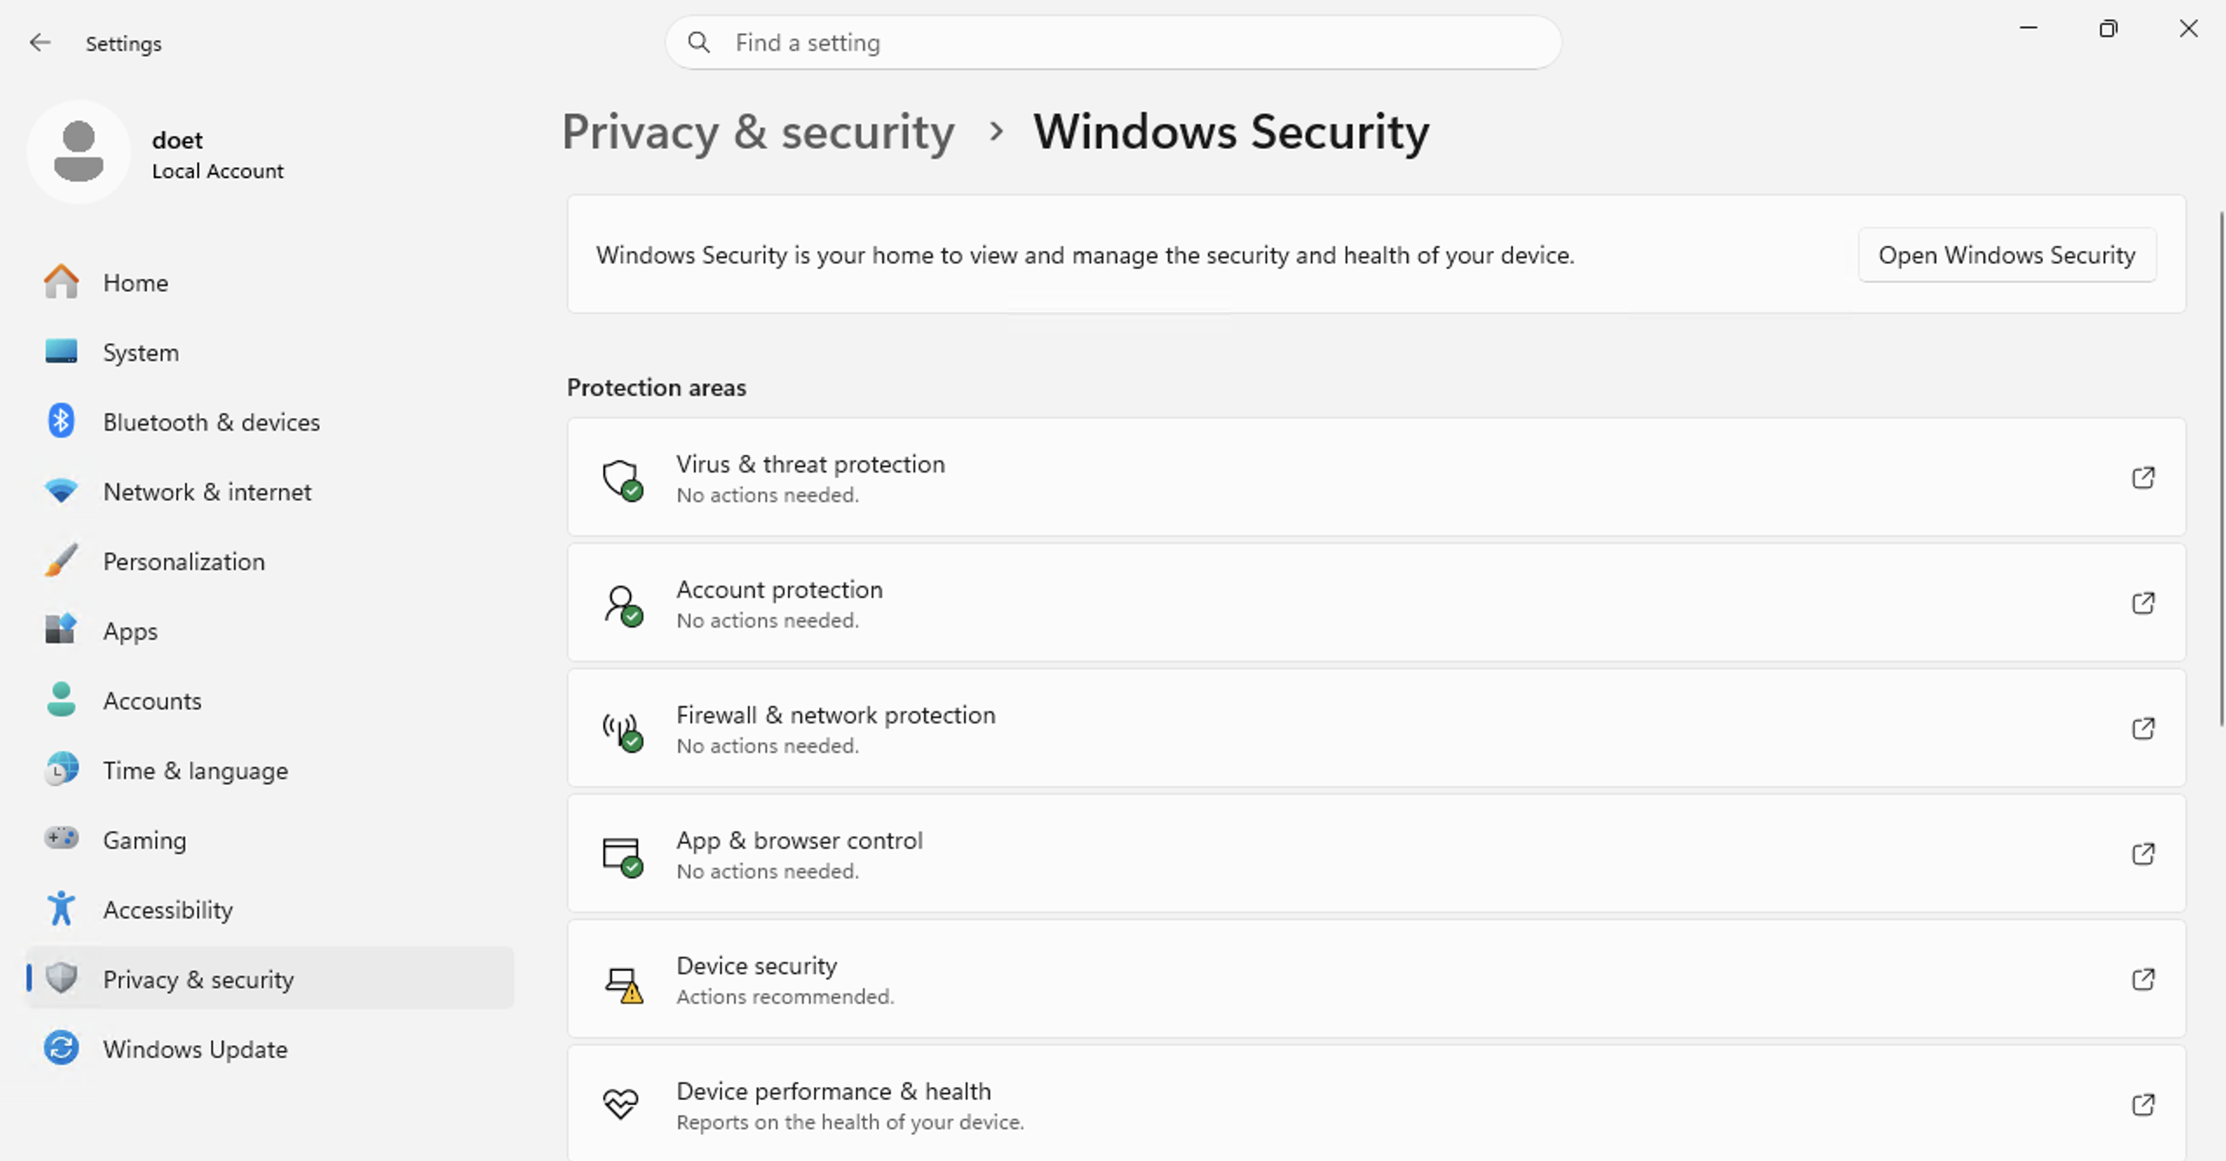Navigate to Personalization settings
This screenshot has height=1161, width=2226.
click(x=183, y=561)
